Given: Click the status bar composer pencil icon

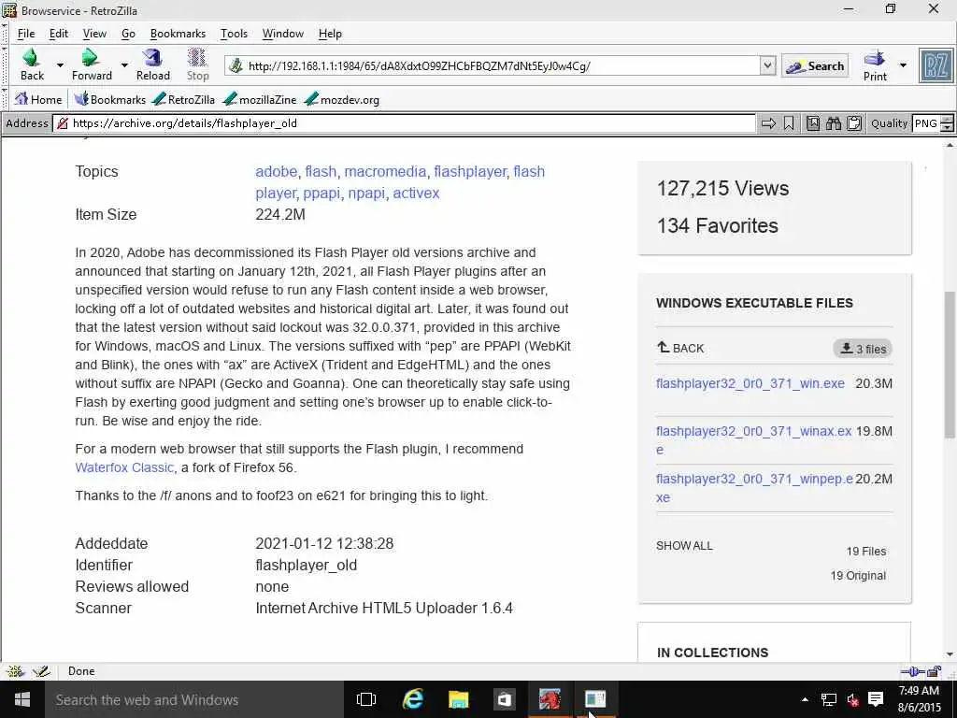Looking at the screenshot, I should point(41,671).
